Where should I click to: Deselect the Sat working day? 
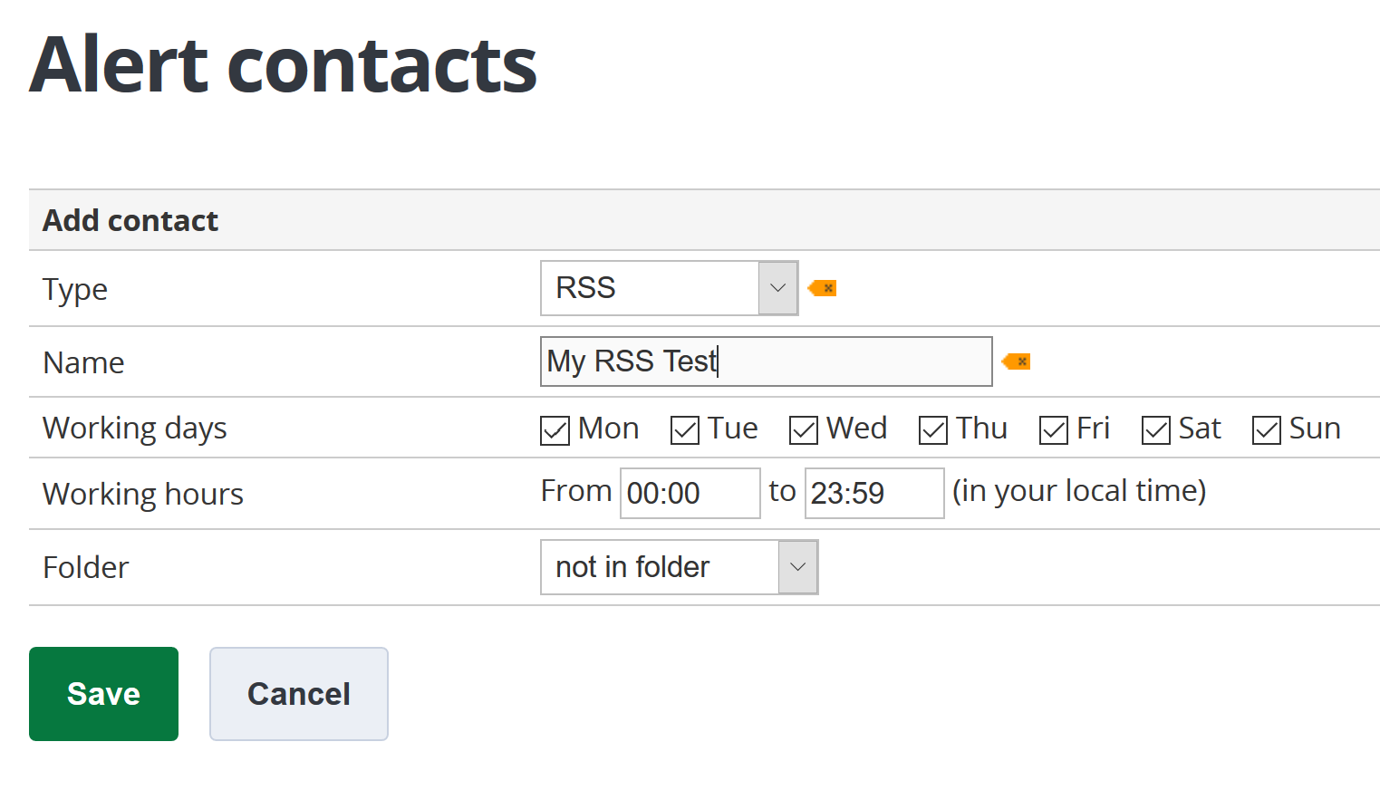coord(1156,430)
